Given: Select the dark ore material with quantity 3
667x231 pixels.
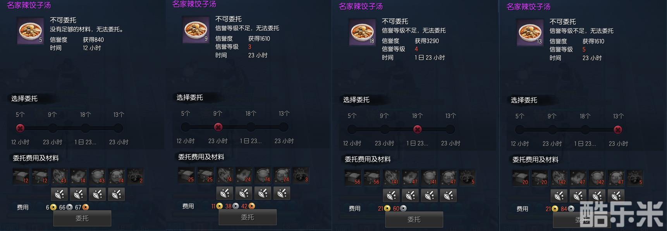Looking at the screenshot, I should pos(301,175).
